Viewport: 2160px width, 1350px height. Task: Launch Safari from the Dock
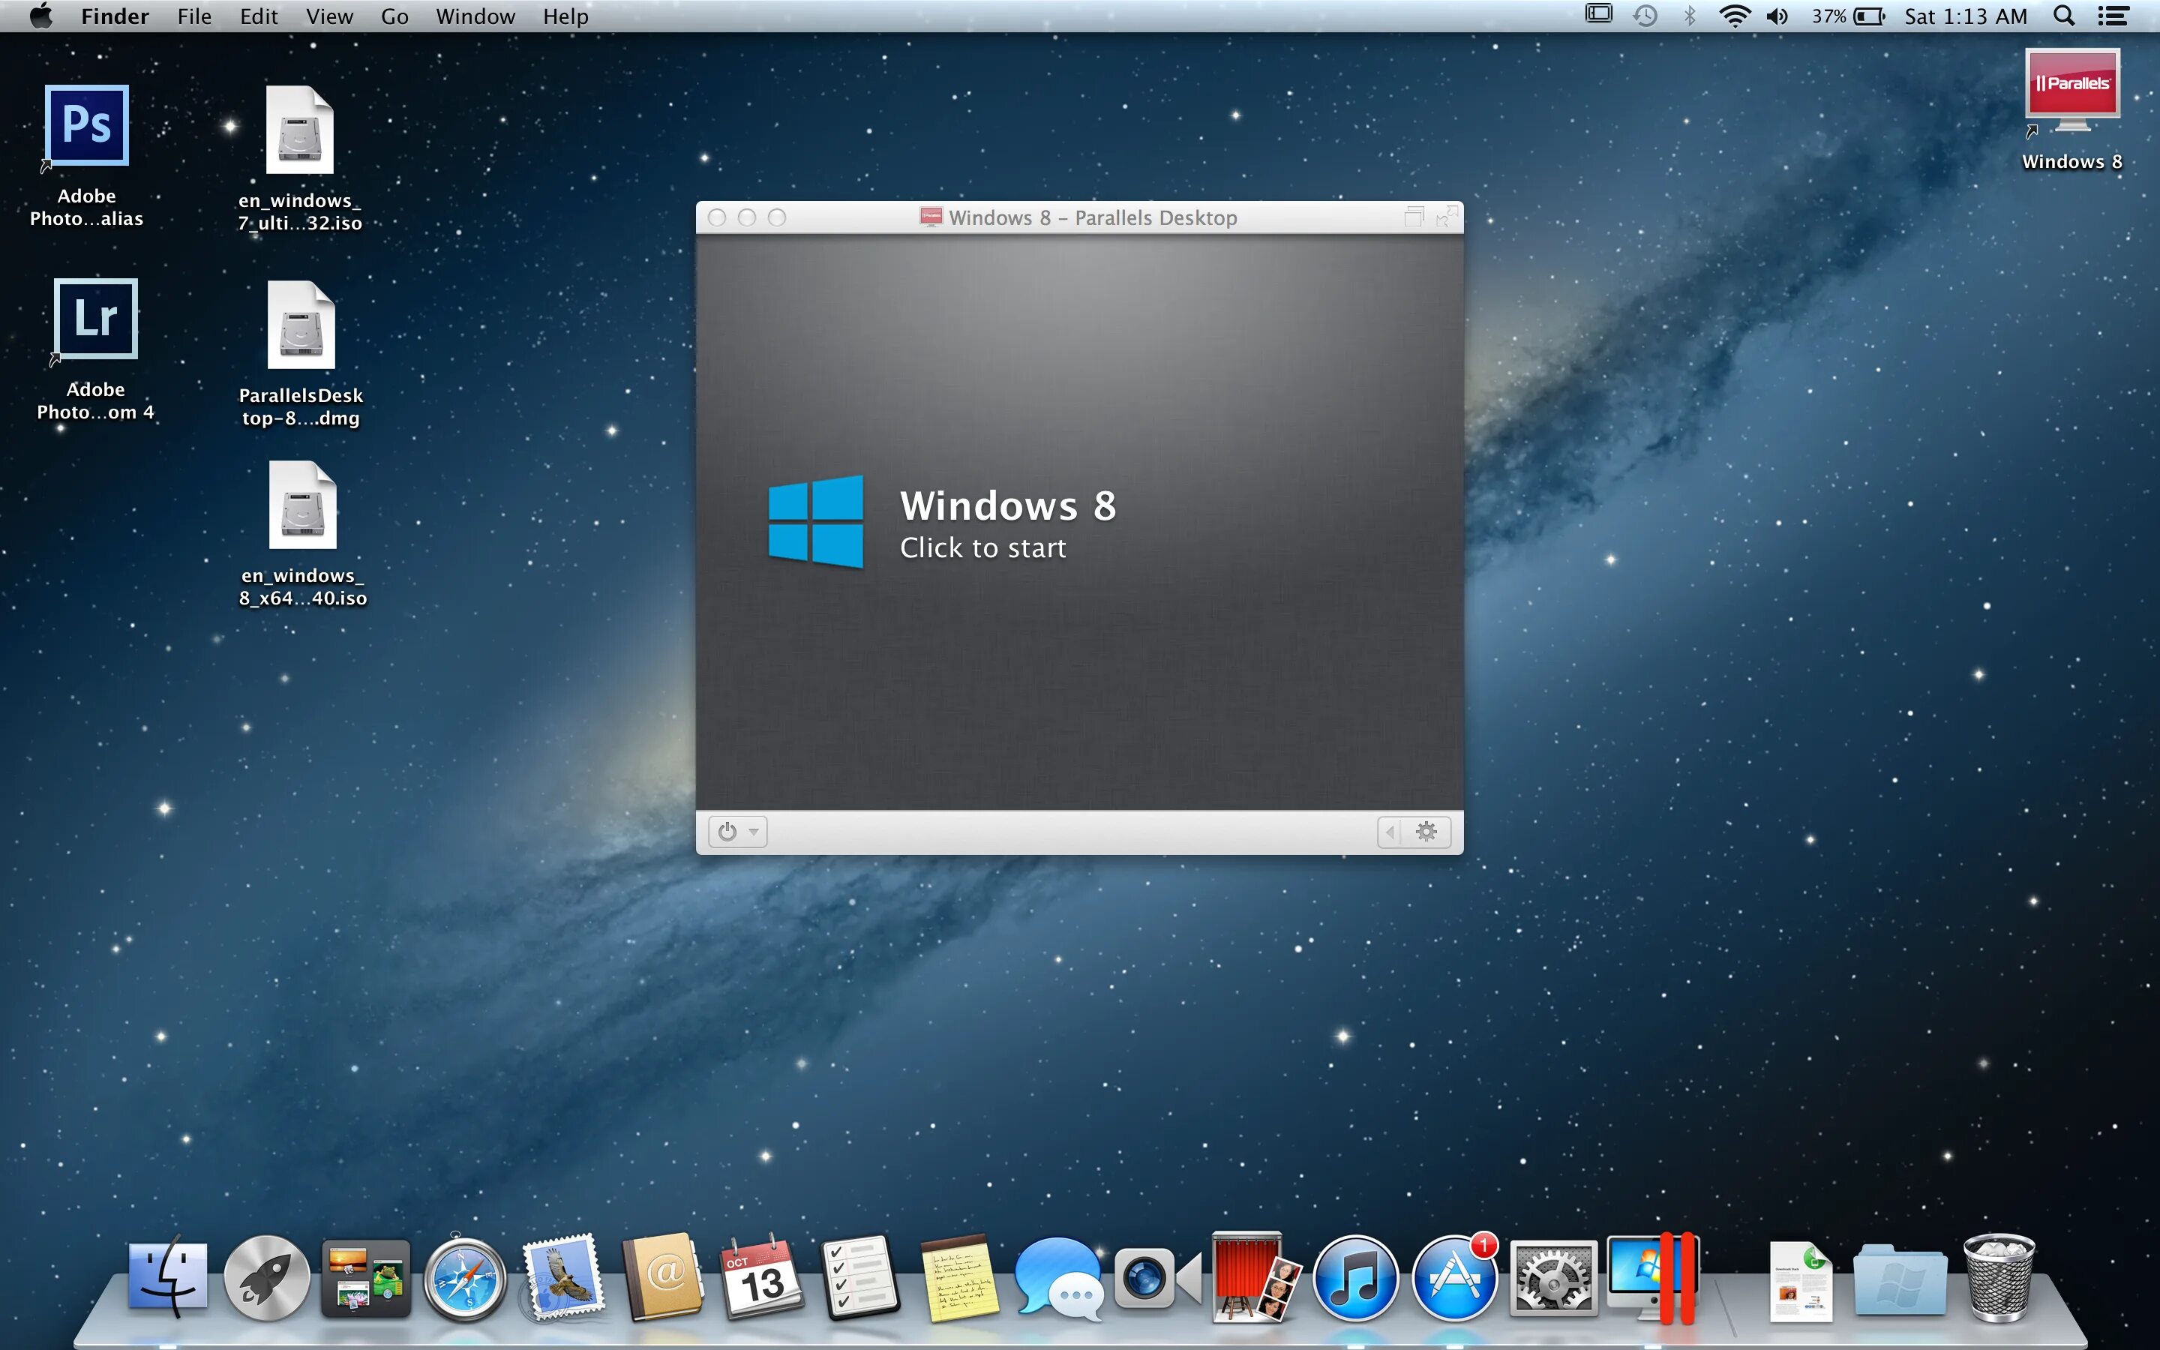click(464, 1279)
